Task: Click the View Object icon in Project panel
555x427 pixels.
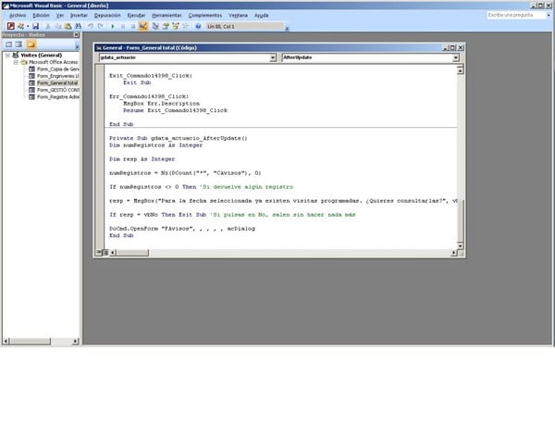Action: pos(18,44)
